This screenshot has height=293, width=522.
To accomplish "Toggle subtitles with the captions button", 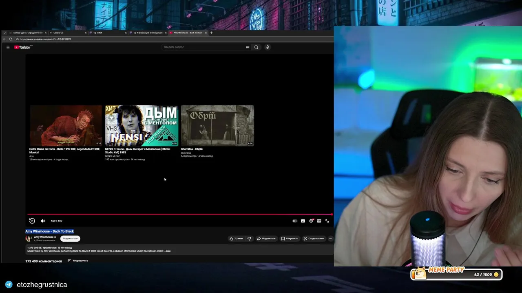I will [303, 221].
